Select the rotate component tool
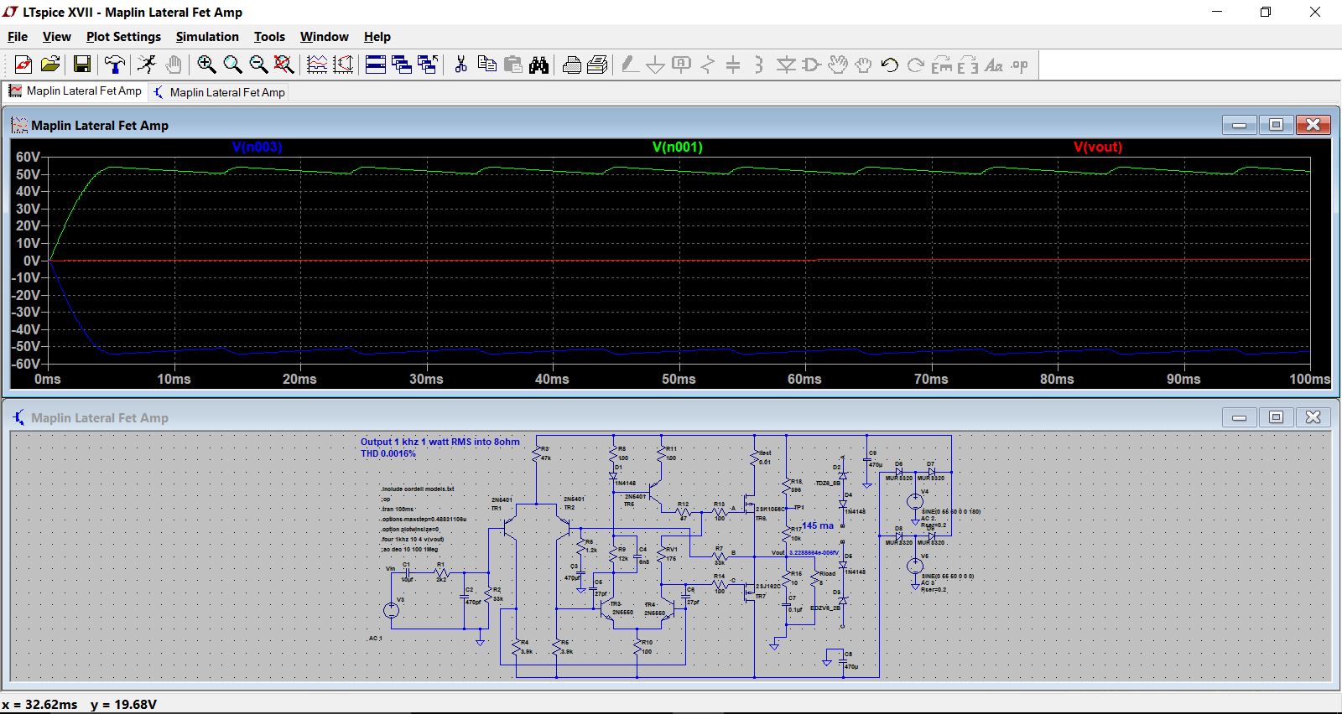 (x=942, y=65)
